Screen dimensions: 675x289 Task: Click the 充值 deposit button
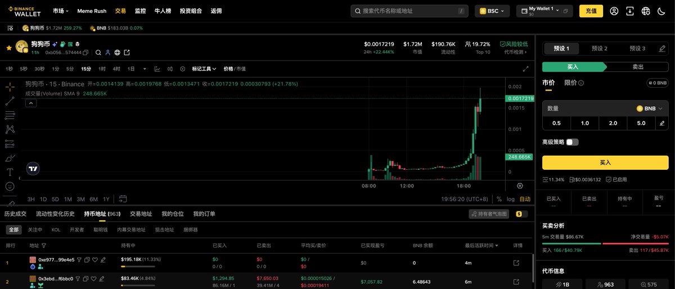(x=591, y=11)
